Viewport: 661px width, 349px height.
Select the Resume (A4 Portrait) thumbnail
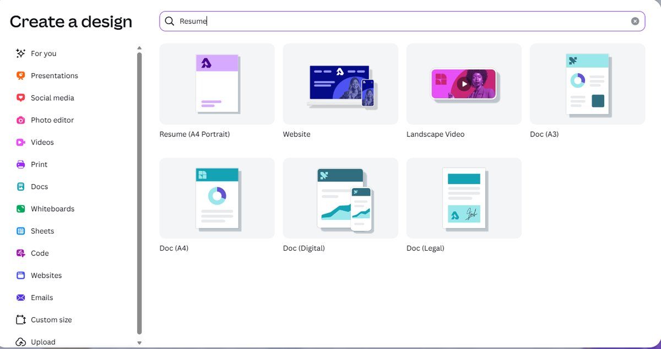(217, 84)
